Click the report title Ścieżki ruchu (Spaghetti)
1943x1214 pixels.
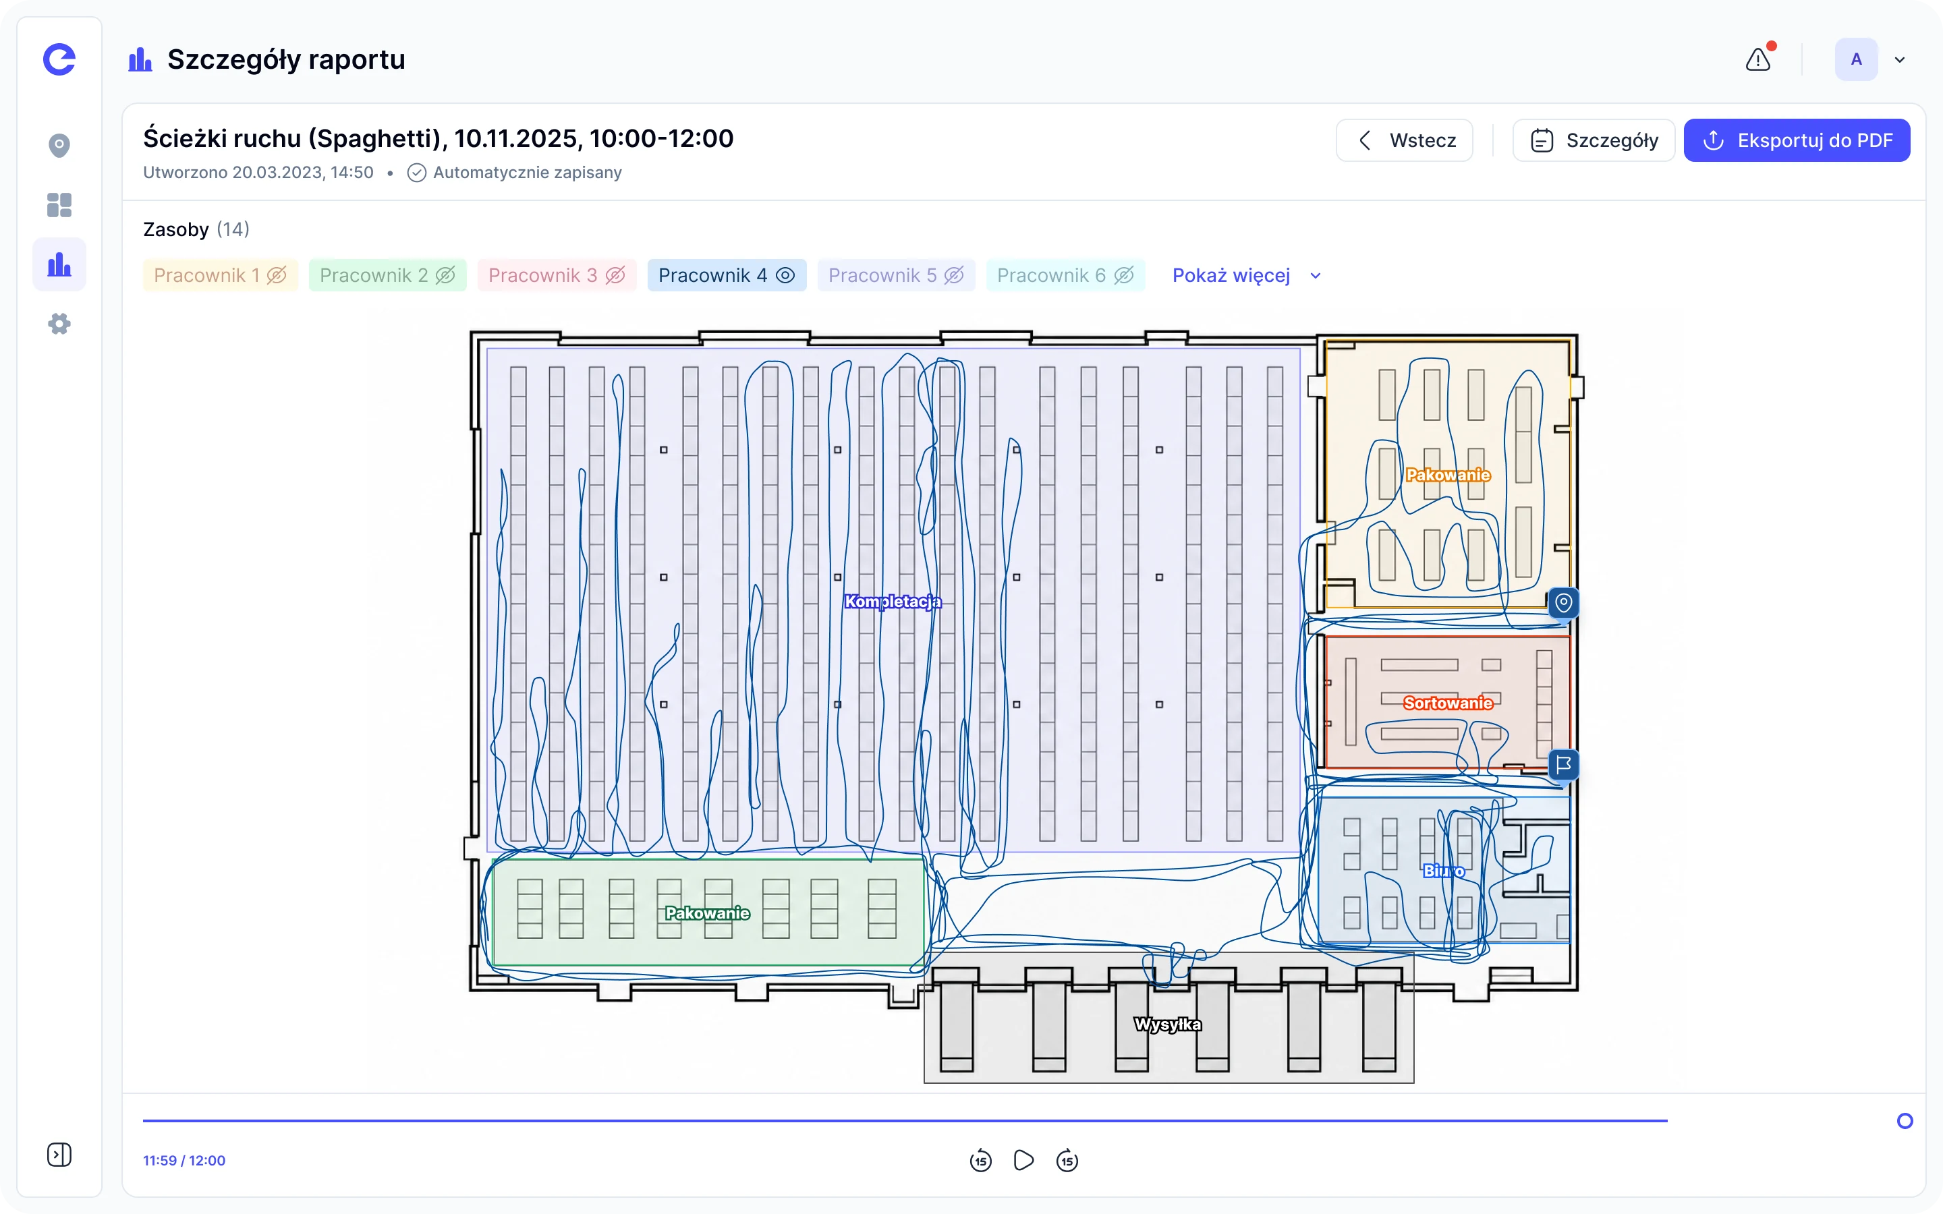439,138
